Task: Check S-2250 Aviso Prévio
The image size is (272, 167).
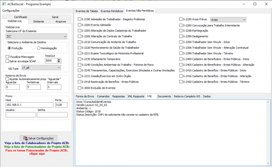Action: [x=181, y=19]
